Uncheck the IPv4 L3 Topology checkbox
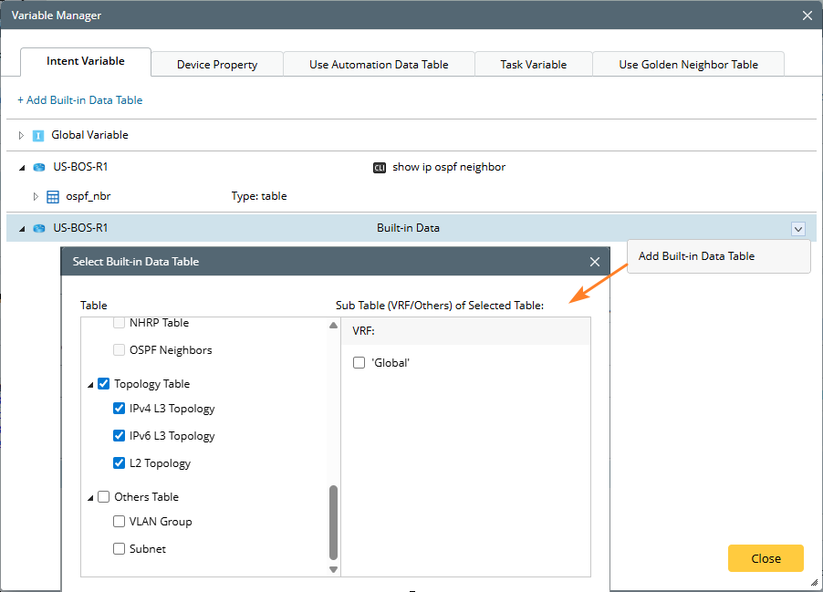 (120, 409)
